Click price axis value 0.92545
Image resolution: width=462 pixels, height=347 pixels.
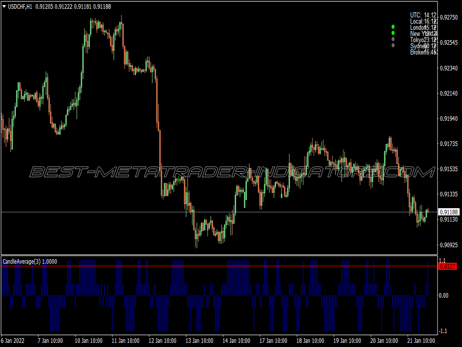(x=449, y=43)
